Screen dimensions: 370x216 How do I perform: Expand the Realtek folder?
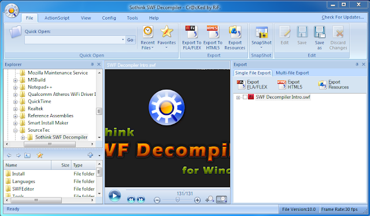coord(16,109)
